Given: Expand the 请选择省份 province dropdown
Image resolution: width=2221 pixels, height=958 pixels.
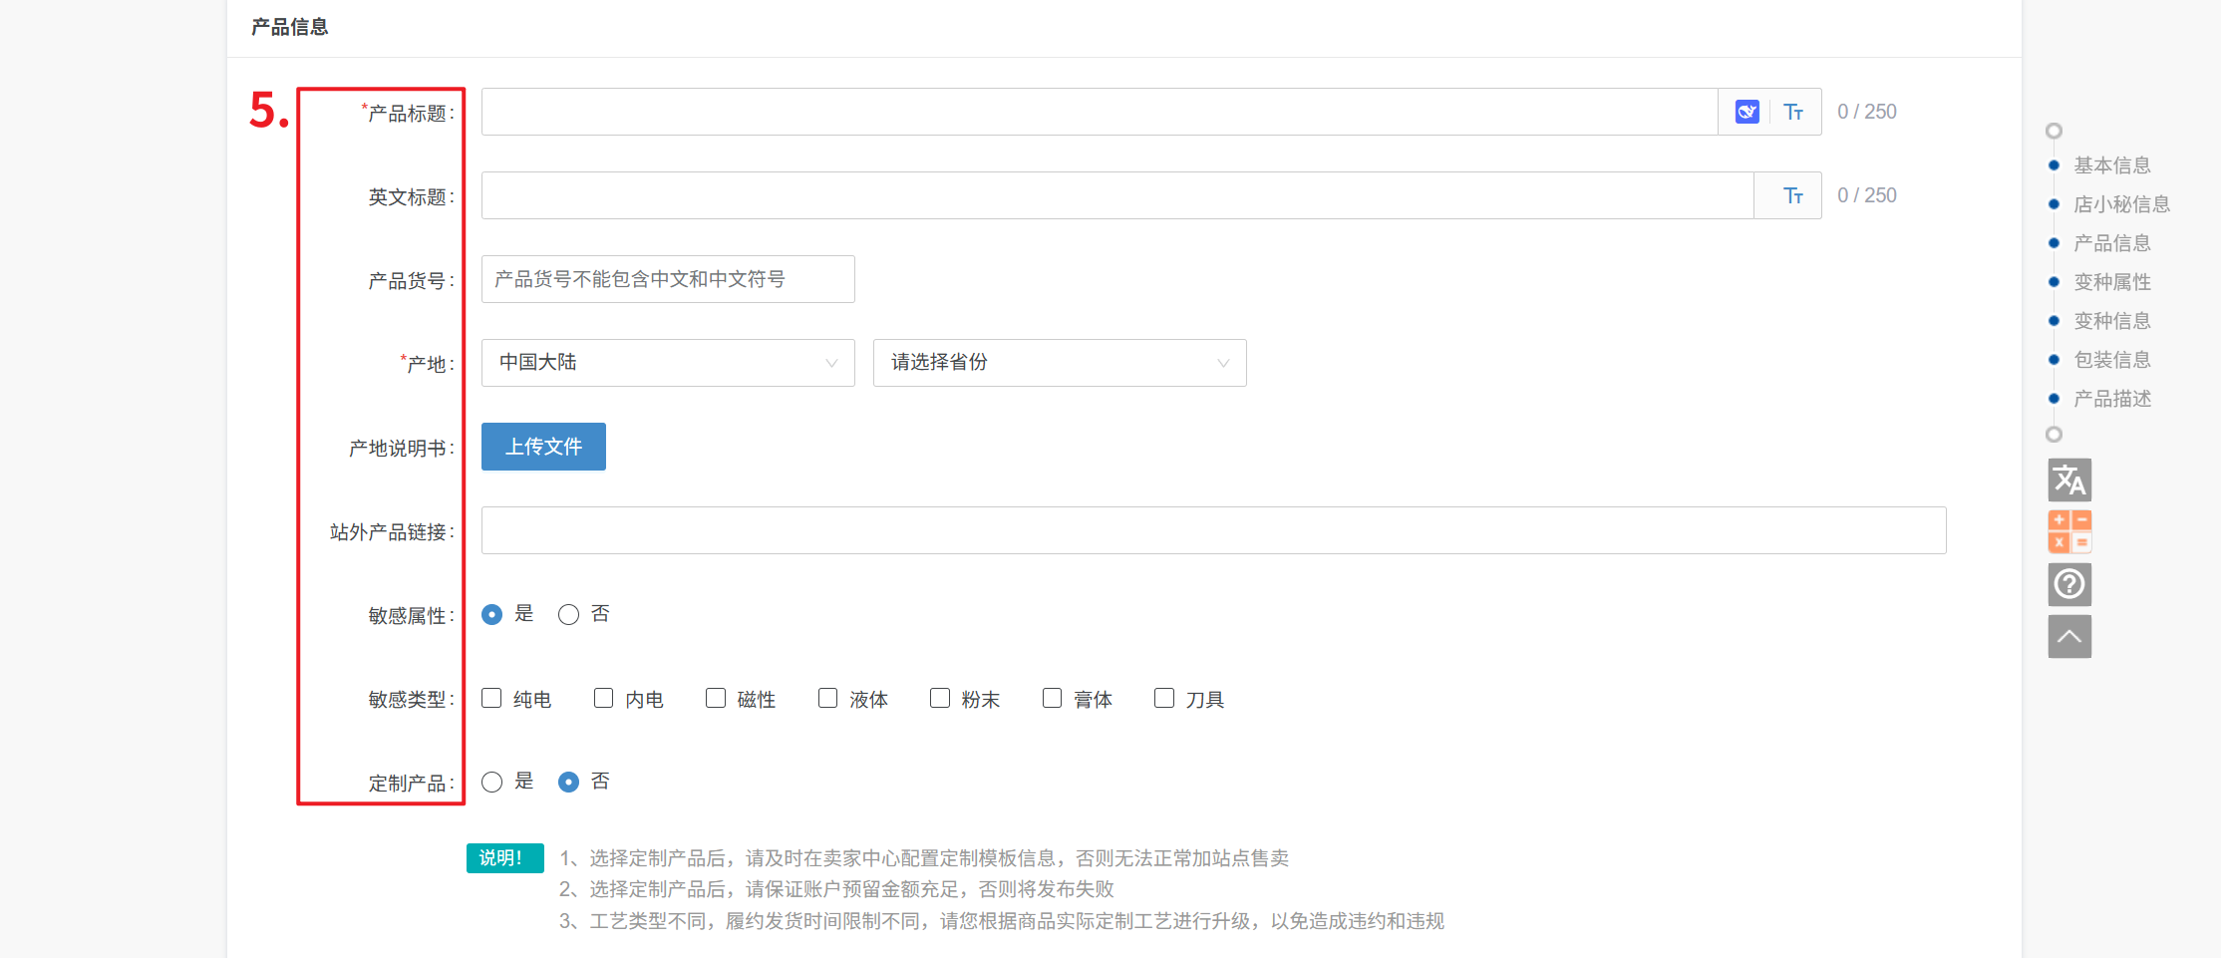Looking at the screenshot, I should [x=1059, y=363].
